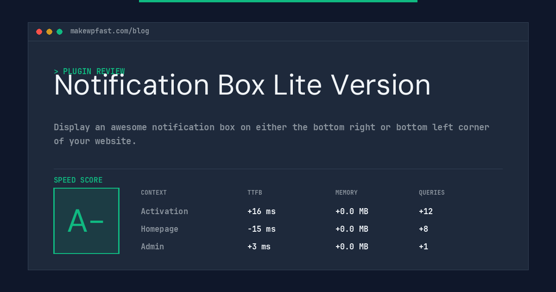Click the A- speed score badge
The width and height of the screenshot is (556, 292).
[86, 221]
